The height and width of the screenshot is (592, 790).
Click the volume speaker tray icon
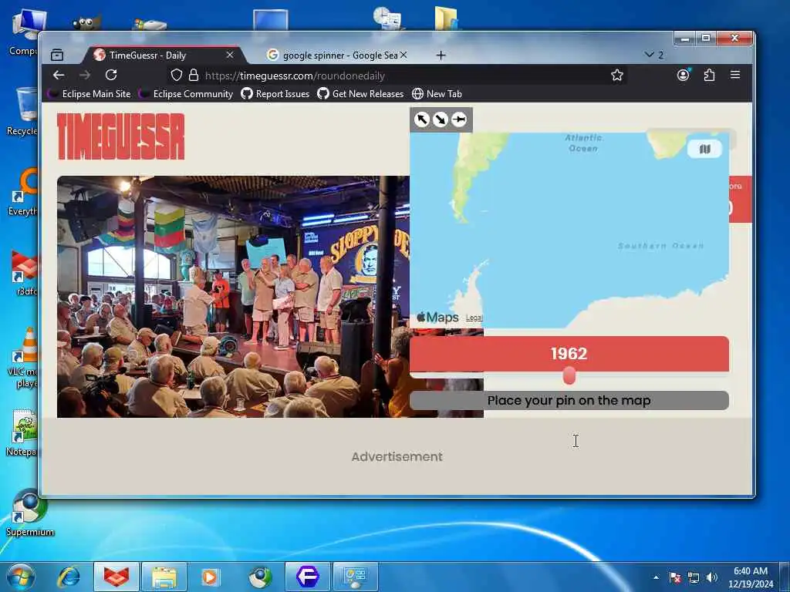pos(712,577)
